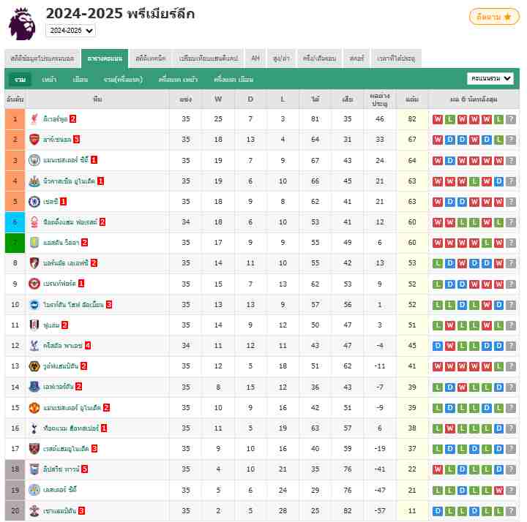Click Liverpool's first W result box

pos(437,119)
